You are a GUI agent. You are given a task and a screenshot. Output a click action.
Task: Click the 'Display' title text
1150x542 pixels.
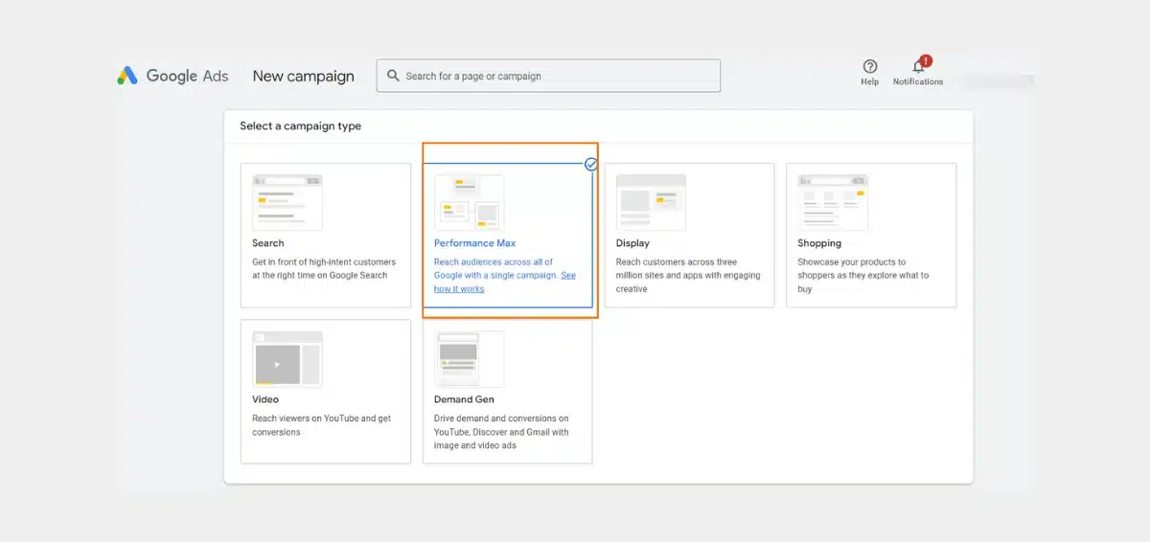[632, 243]
